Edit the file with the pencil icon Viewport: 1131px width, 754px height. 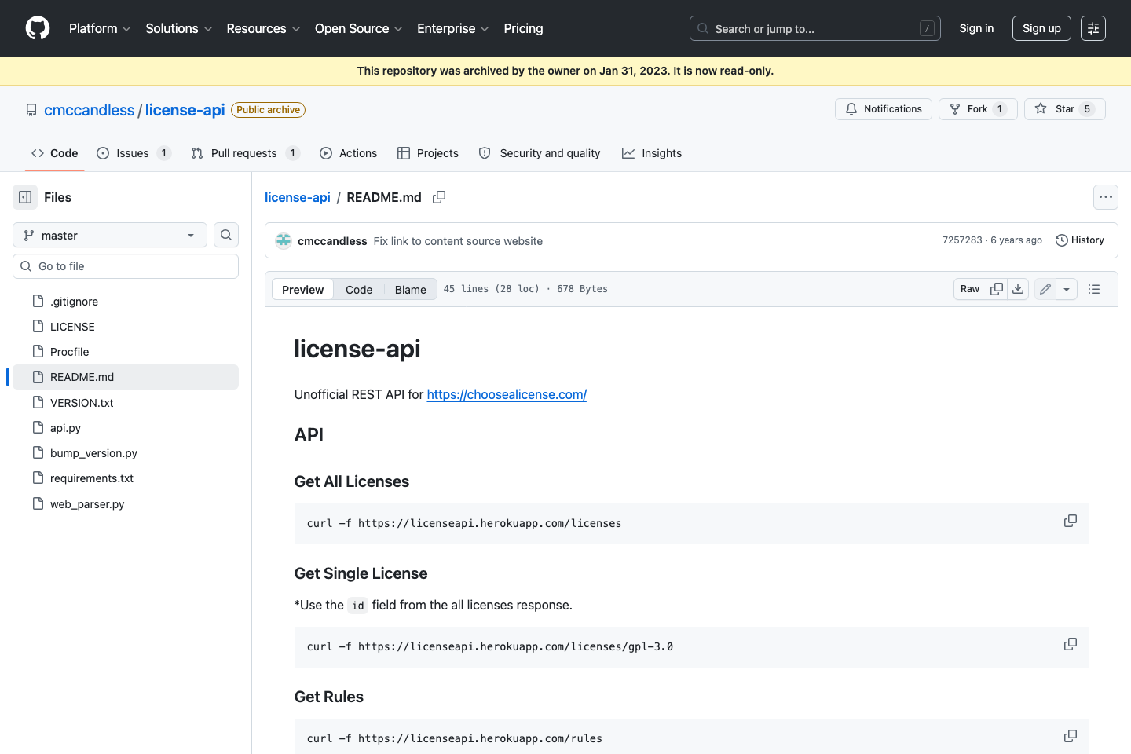1045,289
